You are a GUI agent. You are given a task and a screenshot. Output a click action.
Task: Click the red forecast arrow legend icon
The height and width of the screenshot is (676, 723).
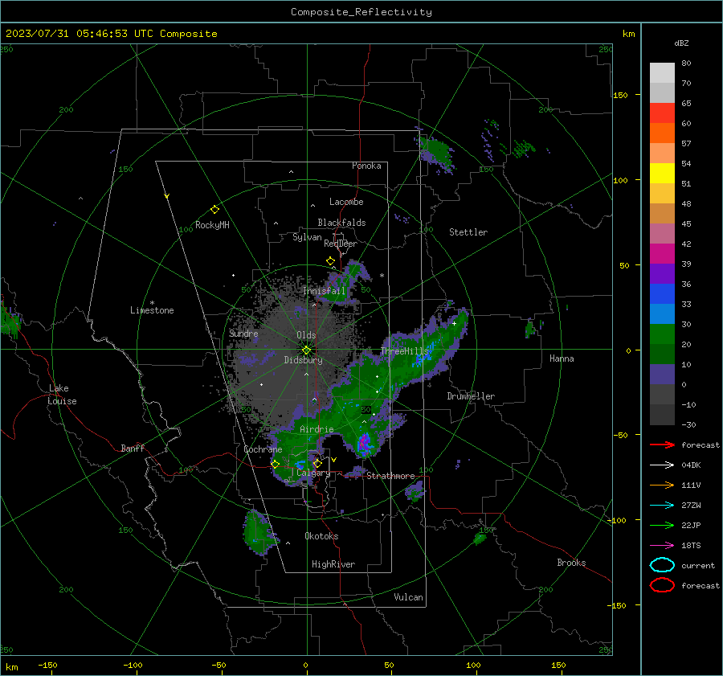662,445
